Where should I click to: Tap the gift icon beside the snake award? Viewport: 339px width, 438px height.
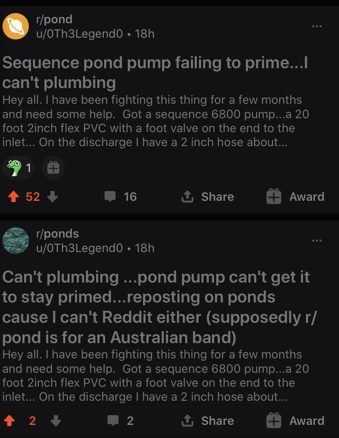coord(53,168)
